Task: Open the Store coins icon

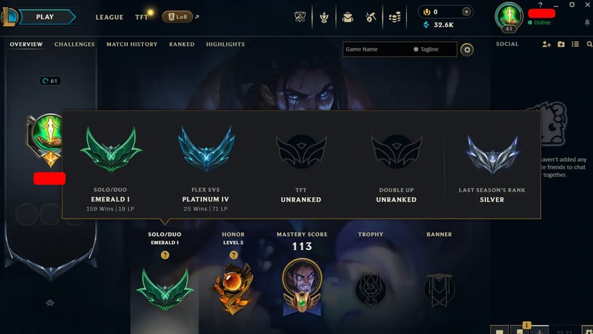Action: (394, 17)
